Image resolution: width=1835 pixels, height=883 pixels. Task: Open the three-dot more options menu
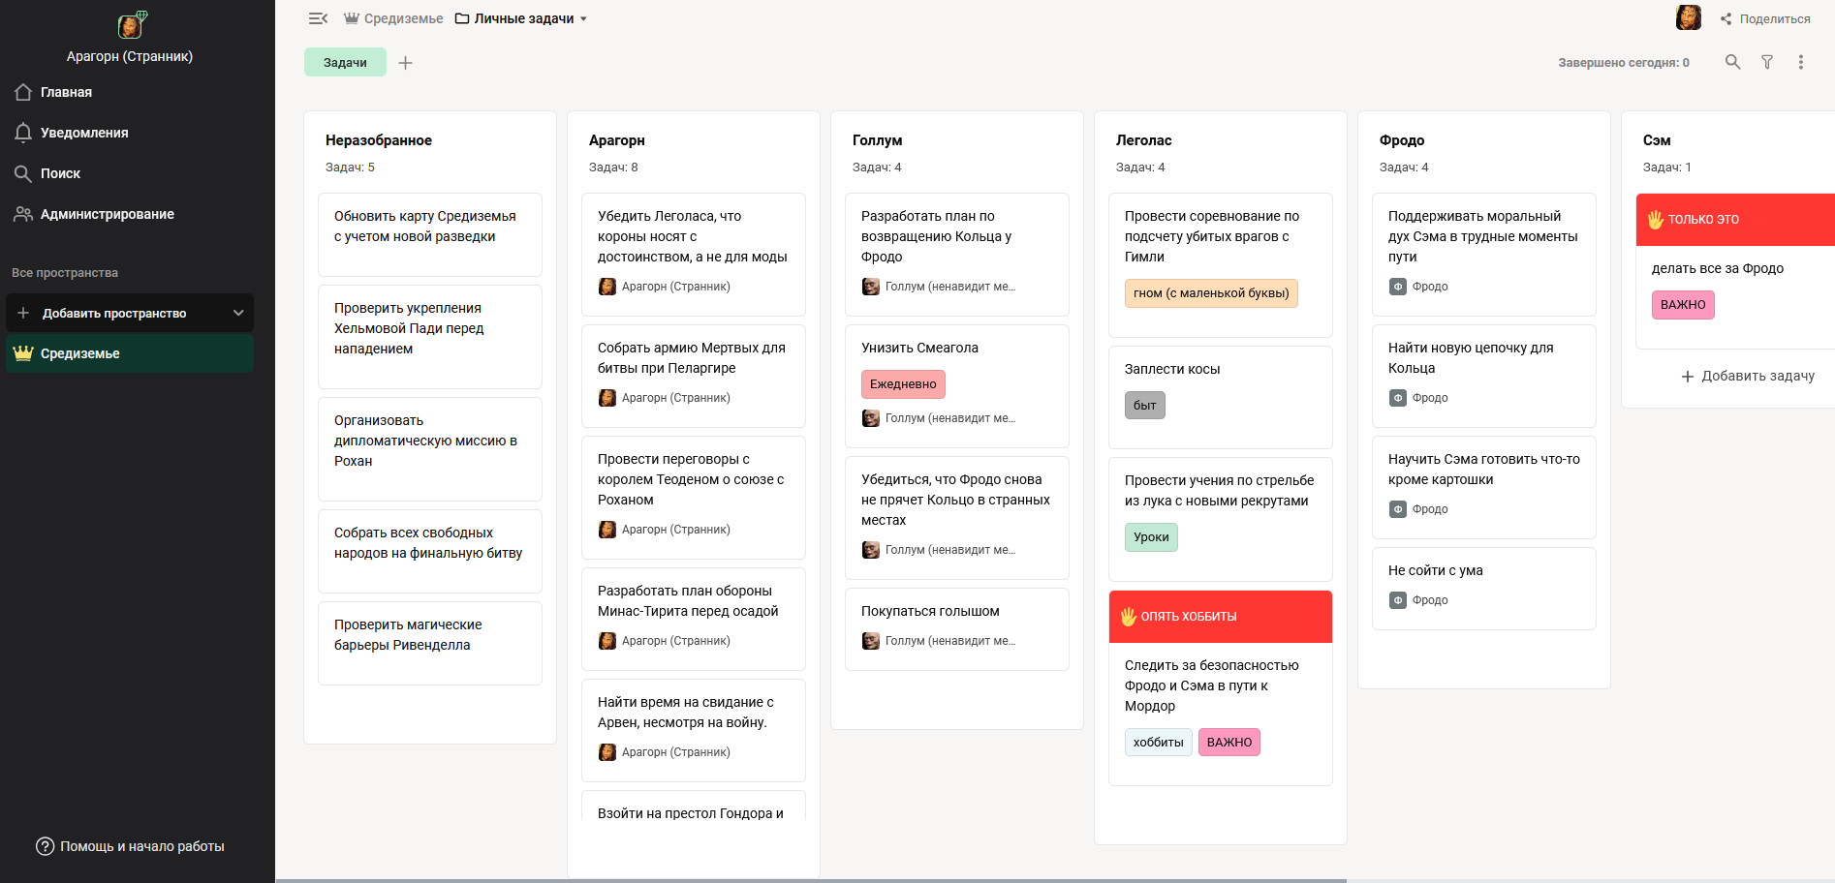(1800, 62)
